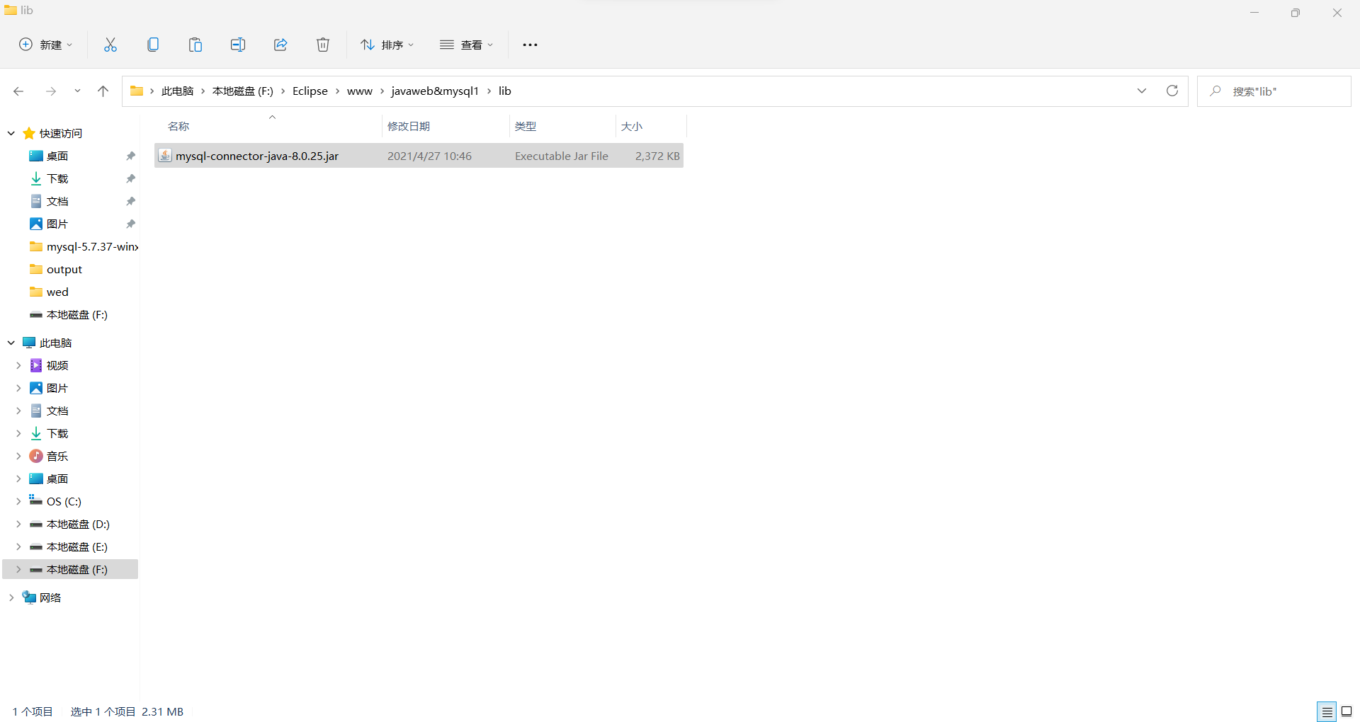
Task: Unpin 文档 from quick access
Action: [130, 201]
